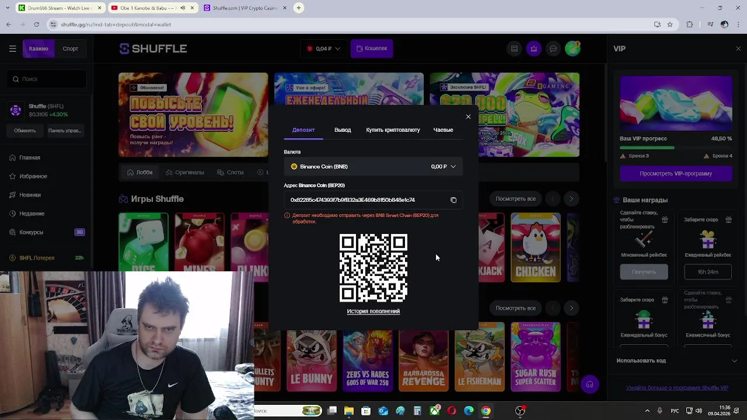Reload the page in browser

point(37,24)
